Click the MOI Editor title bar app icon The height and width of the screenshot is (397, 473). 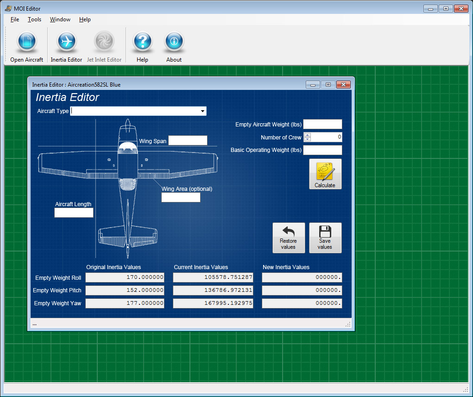pyautogui.click(x=8, y=8)
